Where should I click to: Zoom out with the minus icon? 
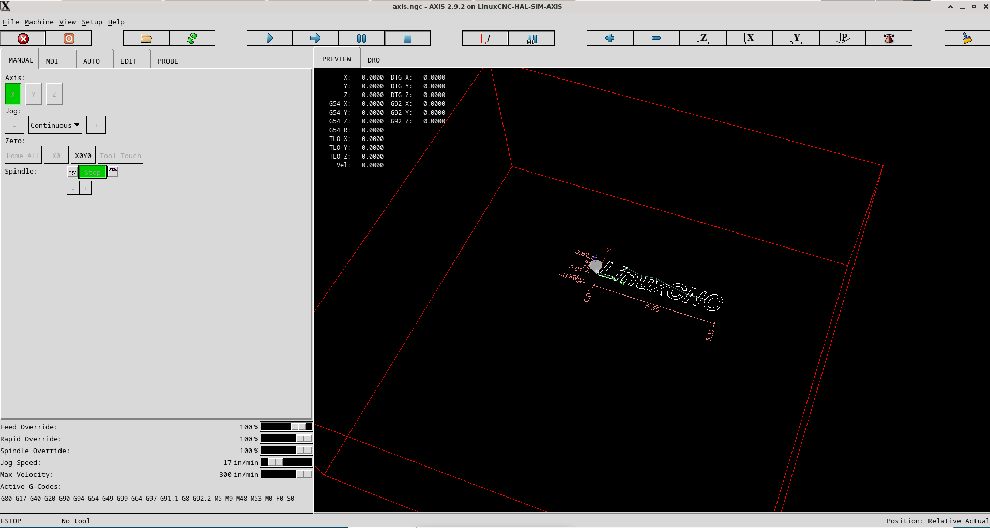pos(656,39)
